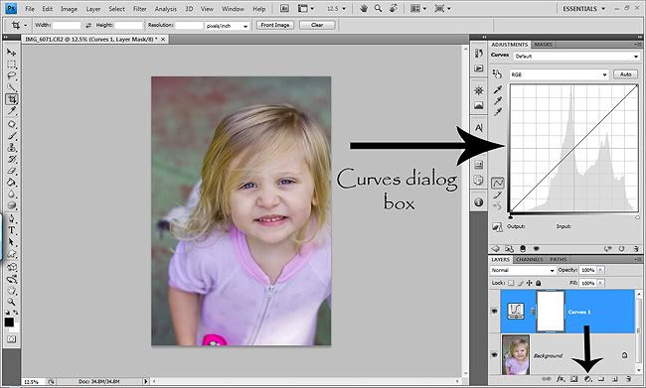Click the Clear button
The image size is (646, 388).
(317, 25)
